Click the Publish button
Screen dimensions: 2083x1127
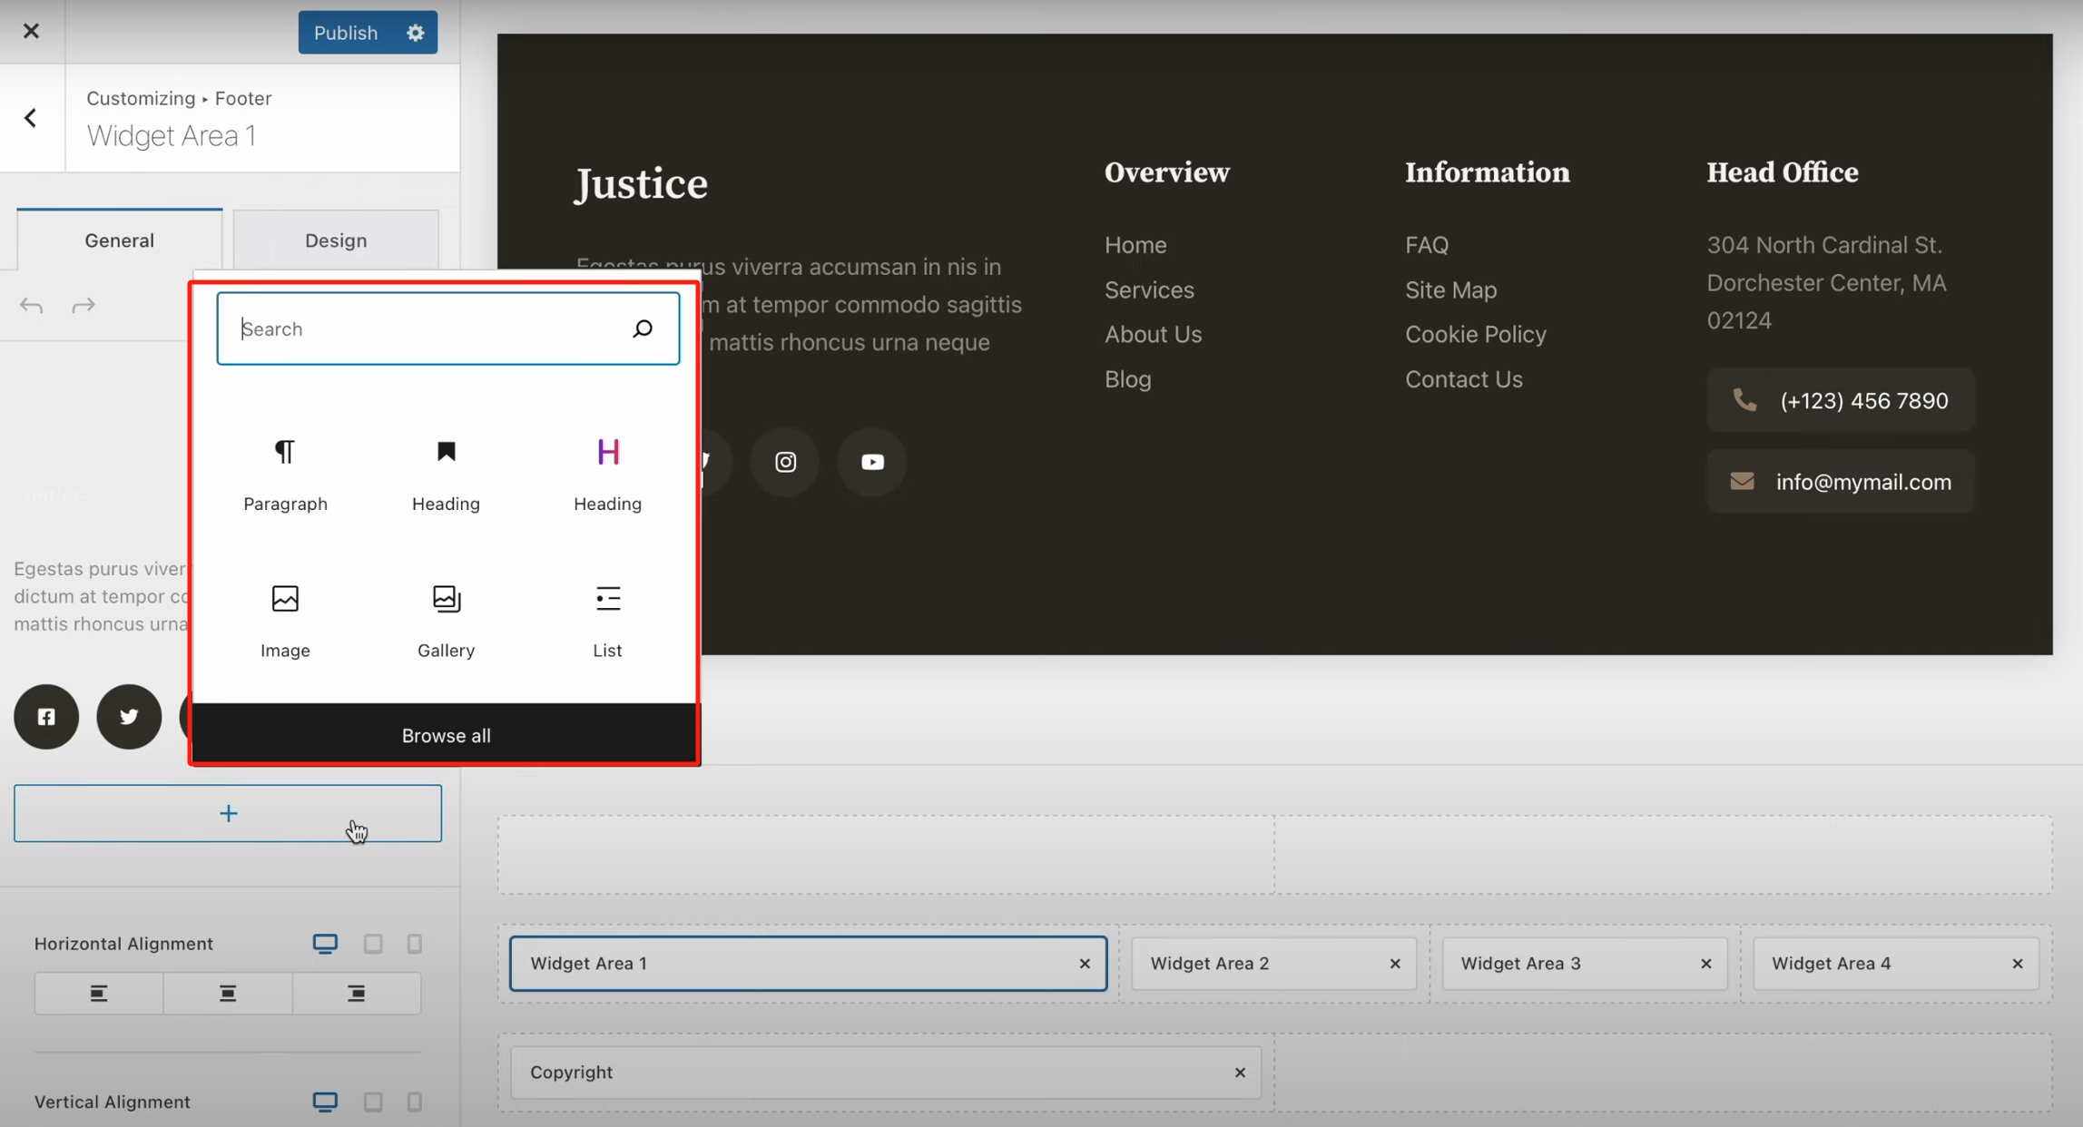pos(345,32)
